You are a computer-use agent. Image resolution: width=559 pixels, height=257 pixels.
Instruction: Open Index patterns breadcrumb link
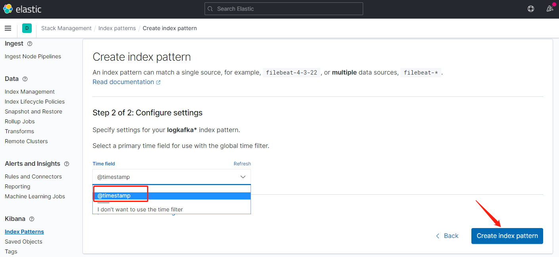[117, 28]
